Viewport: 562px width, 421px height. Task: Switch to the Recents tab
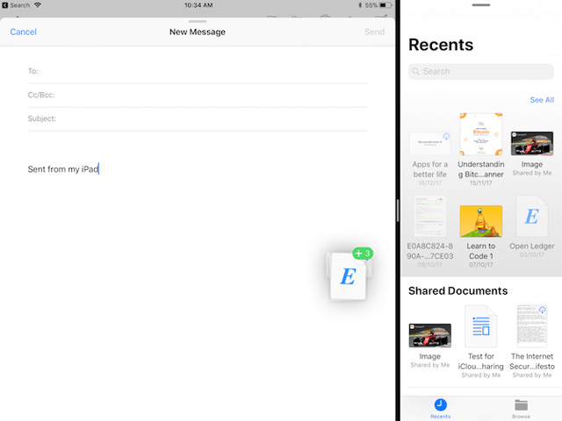441,408
